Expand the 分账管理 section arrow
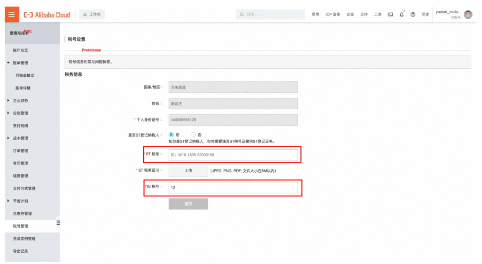482x264 pixels. click(x=8, y=113)
